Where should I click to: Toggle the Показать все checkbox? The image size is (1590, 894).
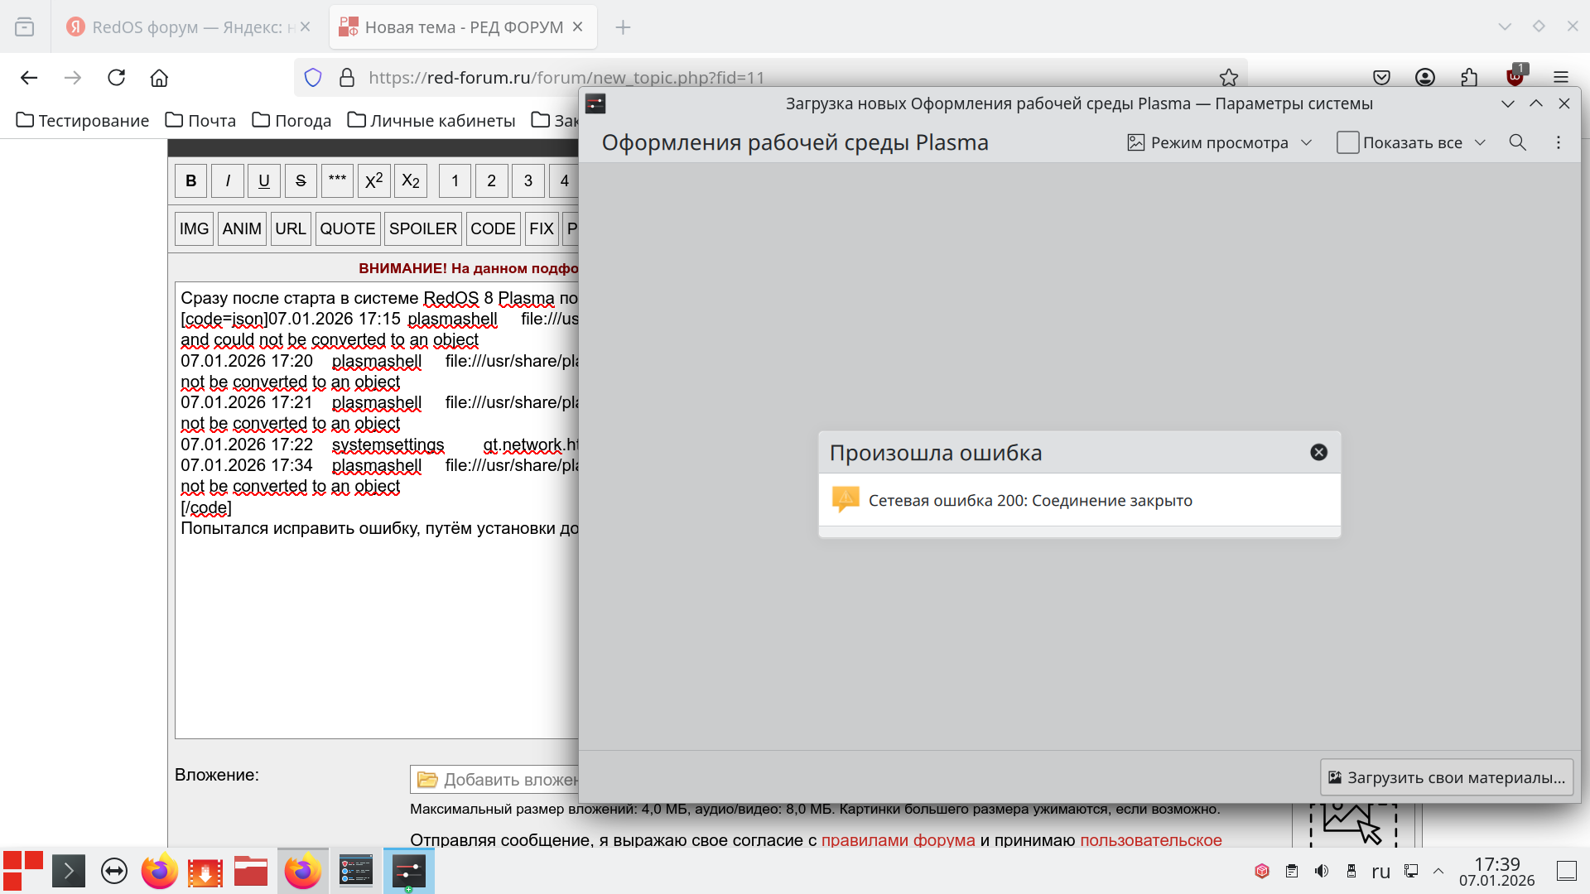click(x=1347, y=142)
